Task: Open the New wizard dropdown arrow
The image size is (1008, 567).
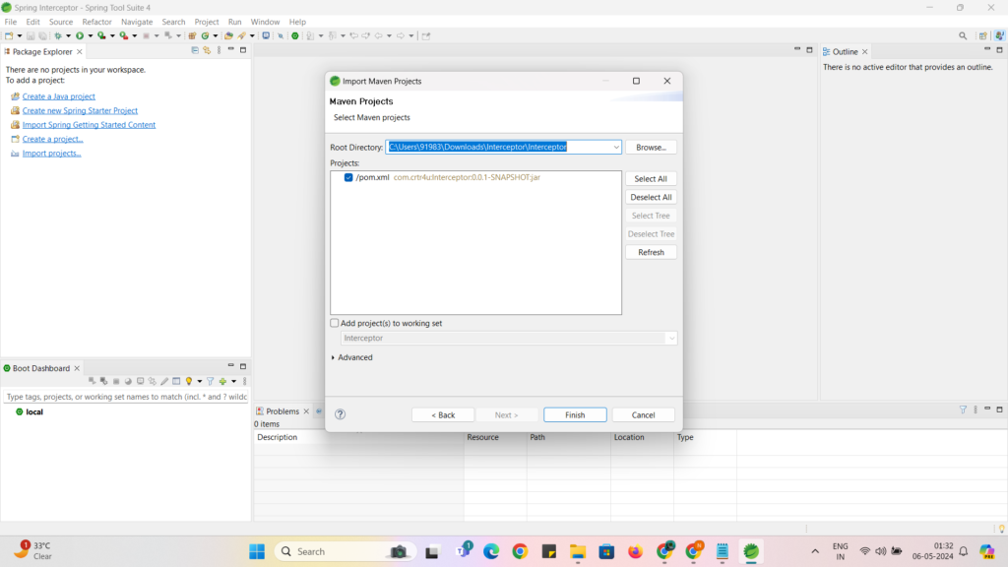Action: [x=20, y=36]
